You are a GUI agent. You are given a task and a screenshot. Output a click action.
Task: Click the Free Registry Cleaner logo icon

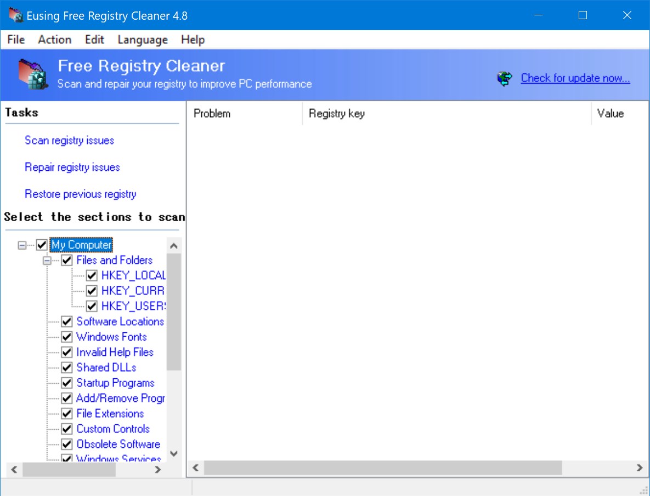click(32, 74)
